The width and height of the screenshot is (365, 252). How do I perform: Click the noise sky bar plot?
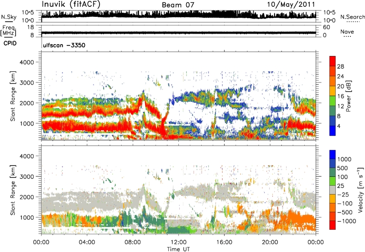[178, 16]
